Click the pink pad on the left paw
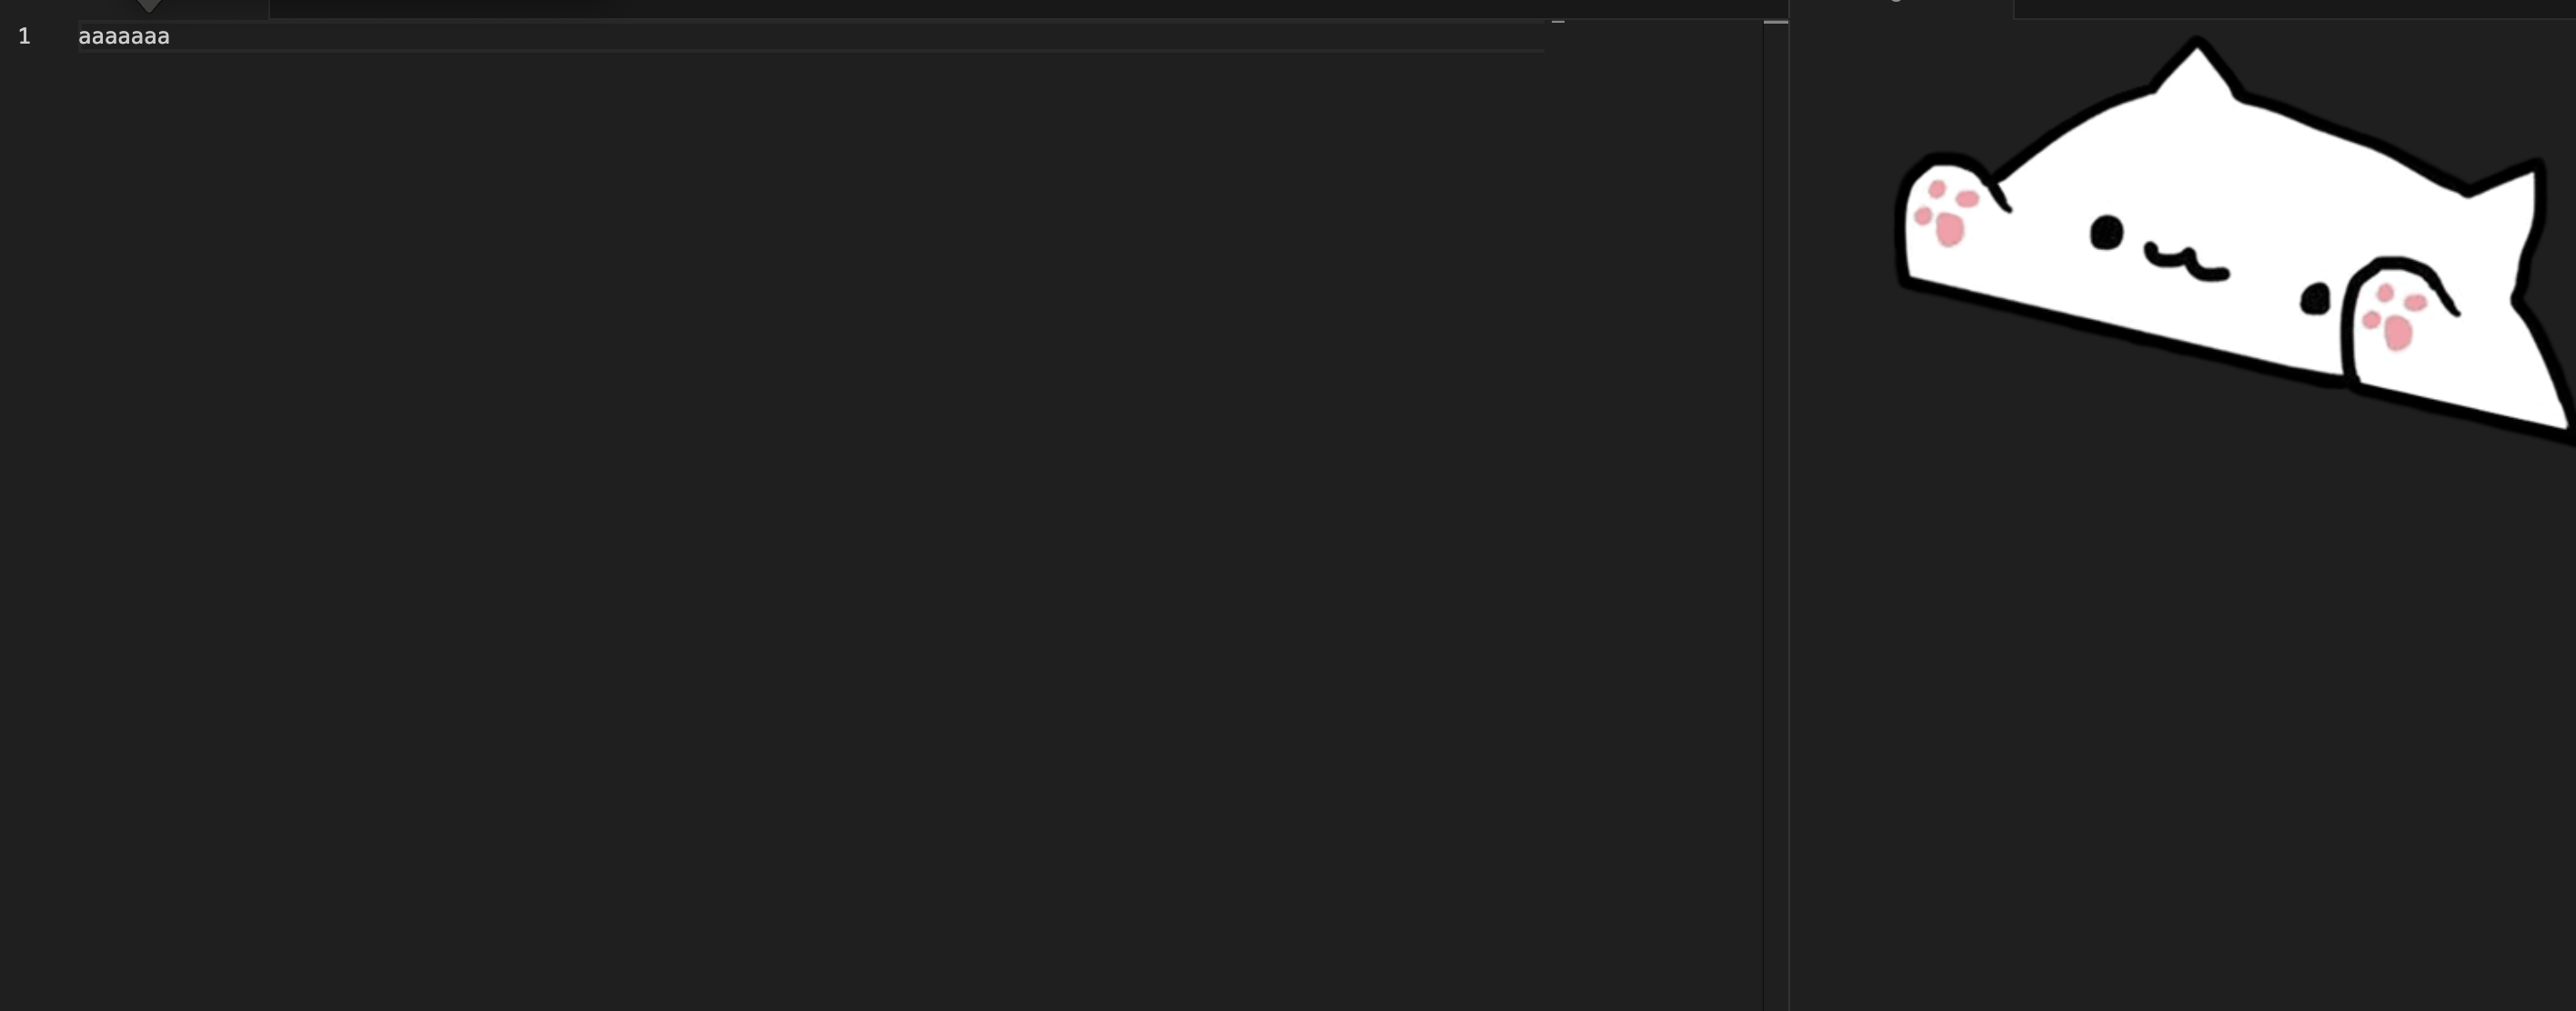Screen dimensions: 2576x1011 coord(1950,230)
